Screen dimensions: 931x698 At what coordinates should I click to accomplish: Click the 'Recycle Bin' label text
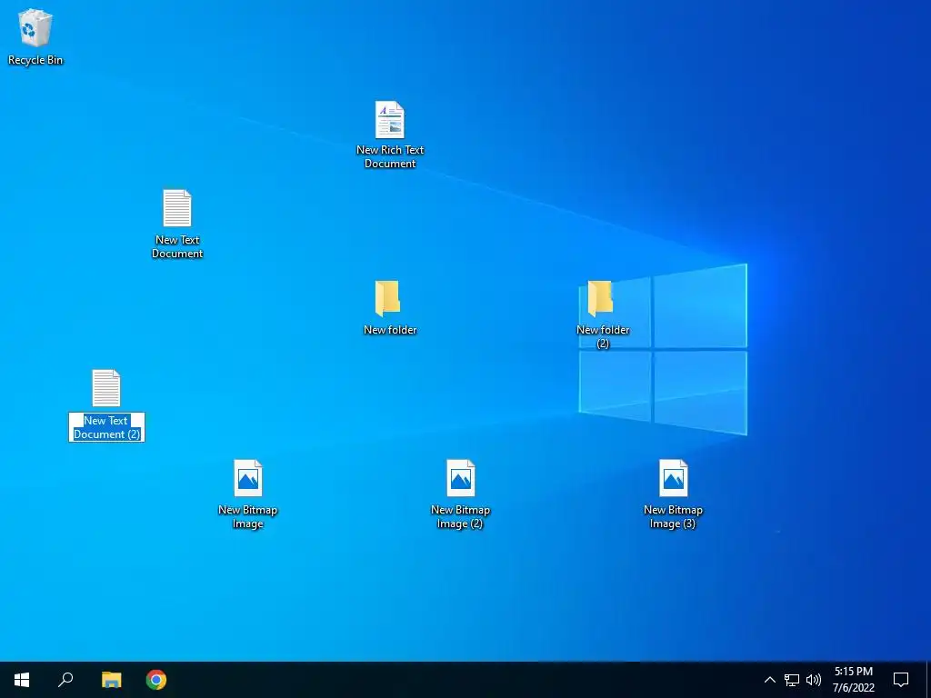pos(35,60)
